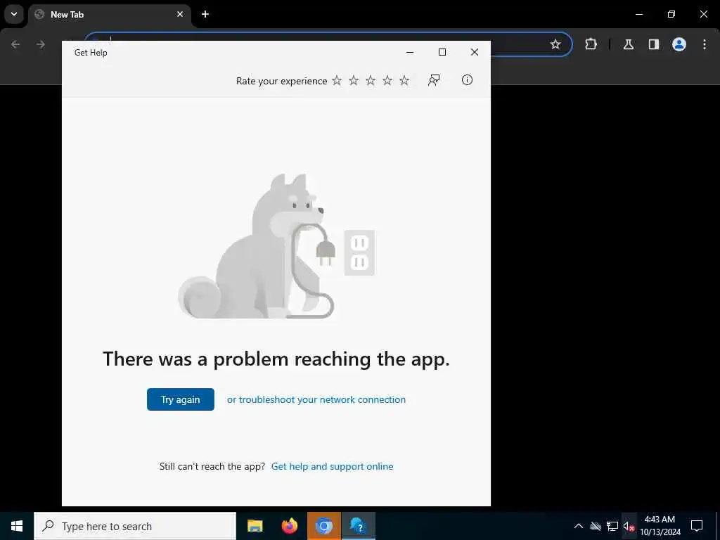Select the New Tab tab in Chrome
The image size is (720, 540).
110,15
